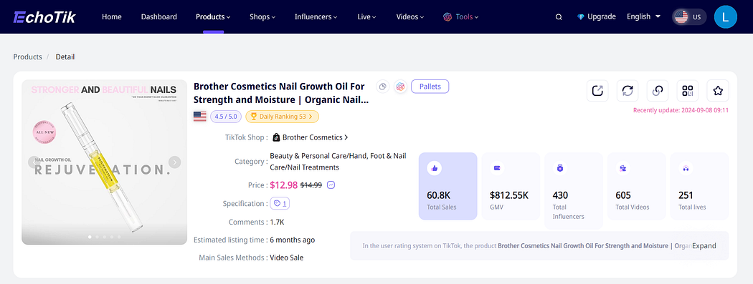Open the external link share icon
This screenshot has width=753, height=284.
tap(597, 91)
